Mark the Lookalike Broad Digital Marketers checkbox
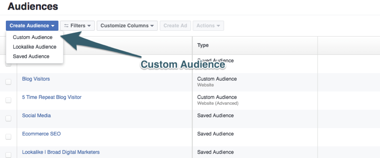Image resolution: width=380 pixels, height=158 pixels. (8, 154)
